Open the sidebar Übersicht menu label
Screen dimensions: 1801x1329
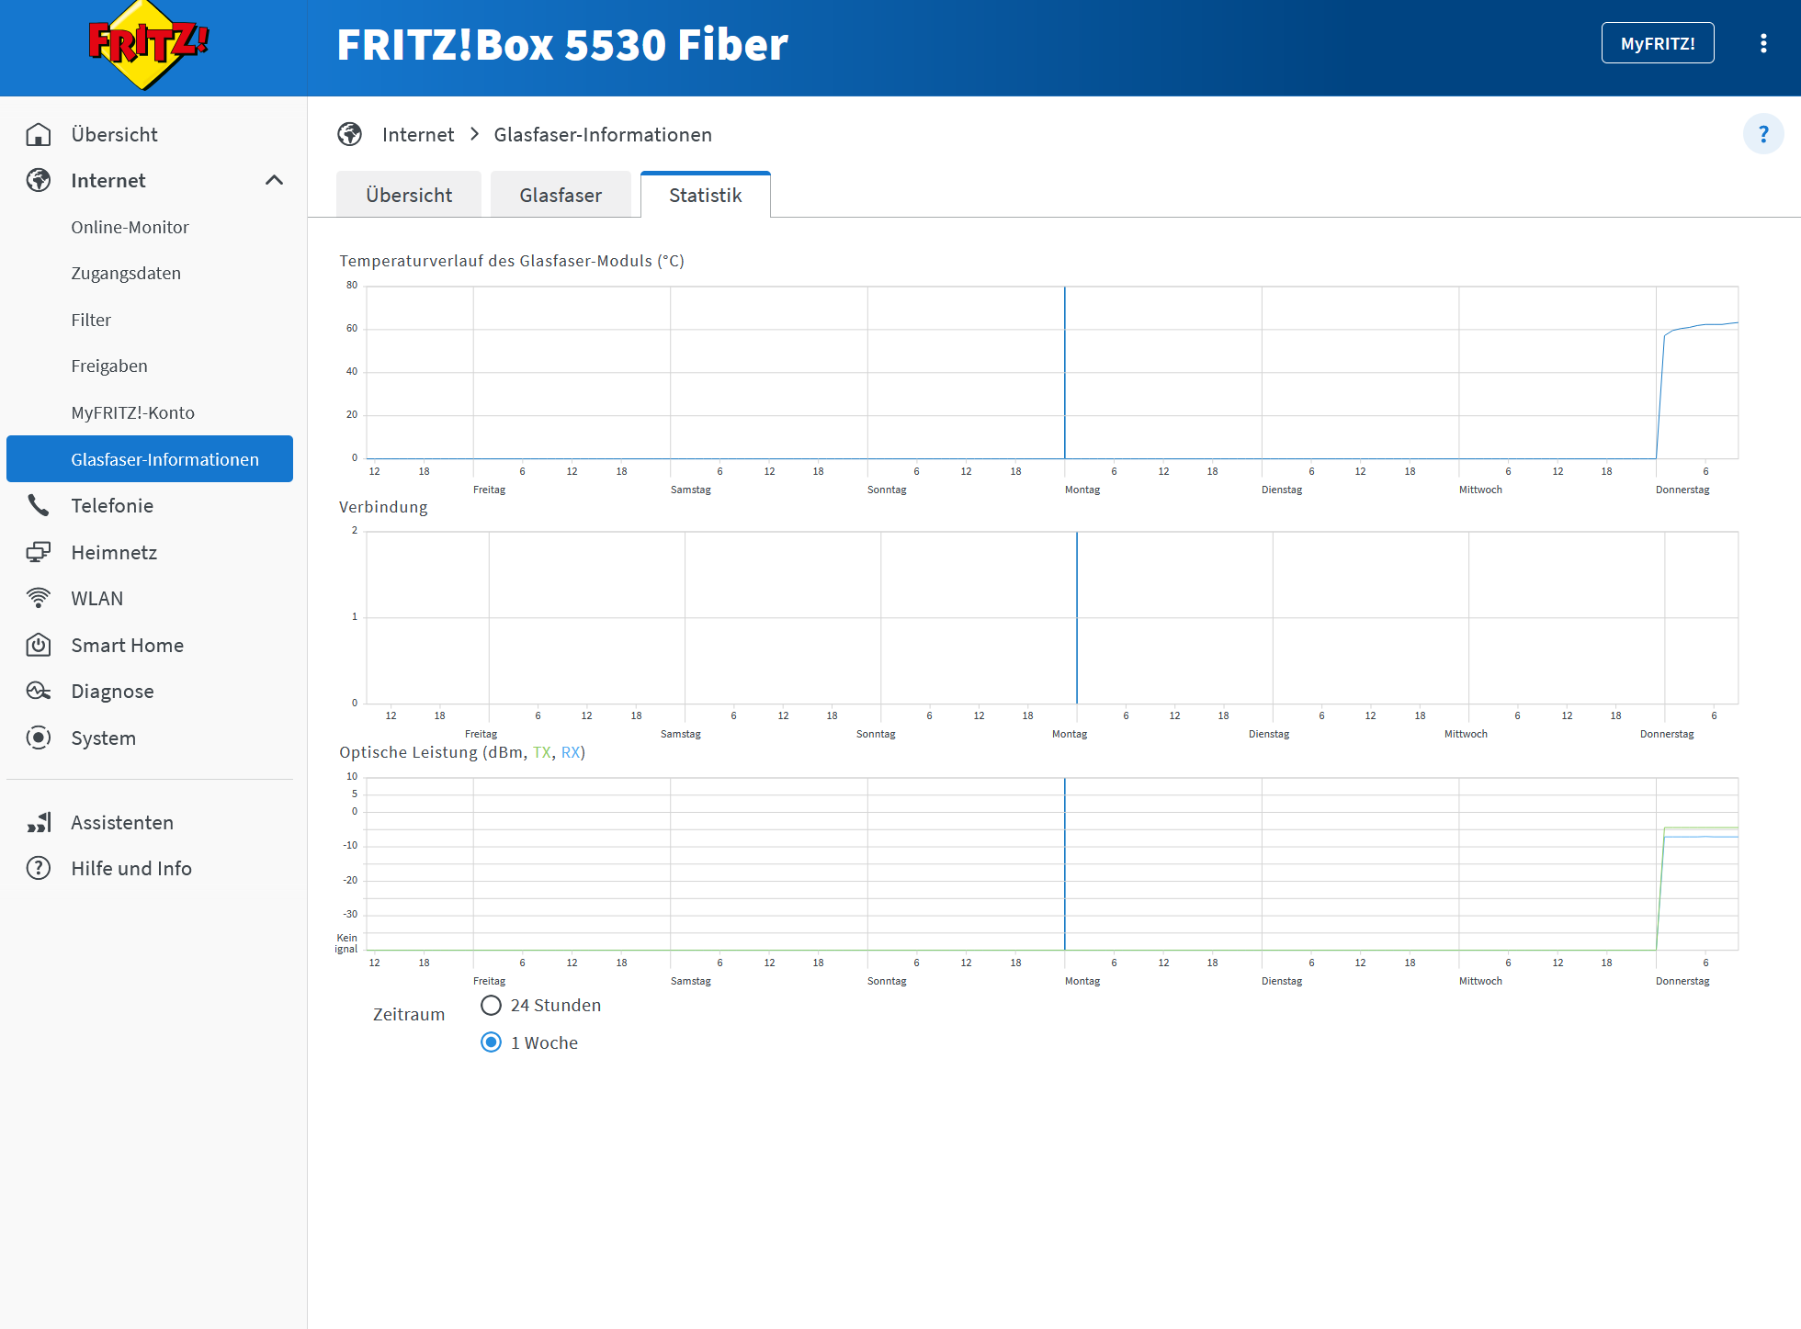(x=115, y=134)
